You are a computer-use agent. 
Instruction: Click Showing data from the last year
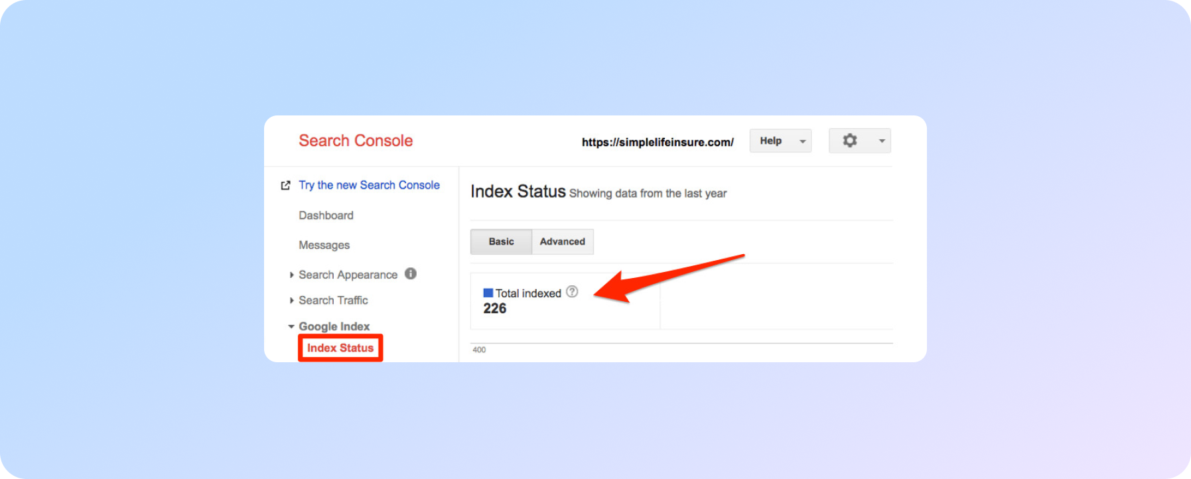[x=648, y=193]
